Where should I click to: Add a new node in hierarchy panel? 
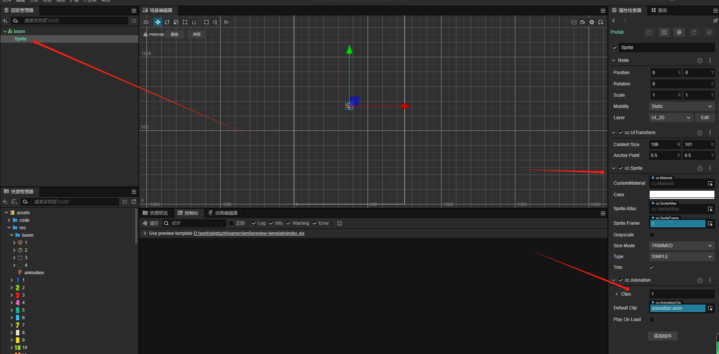coord(5,21)
